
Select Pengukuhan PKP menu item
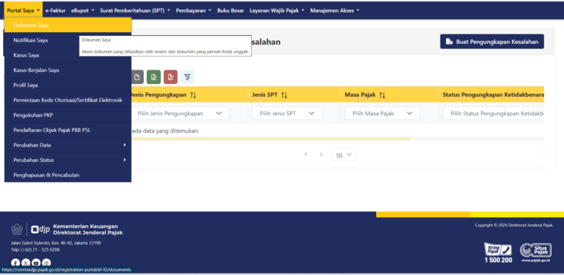coord(68,115)
